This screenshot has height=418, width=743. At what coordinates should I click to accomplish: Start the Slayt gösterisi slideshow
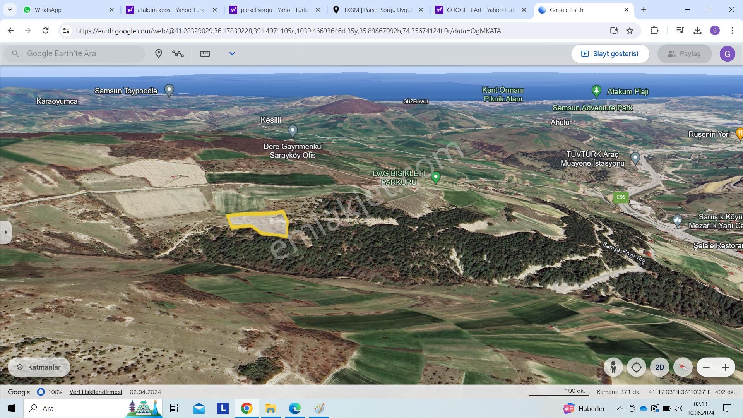pos(610,54)
